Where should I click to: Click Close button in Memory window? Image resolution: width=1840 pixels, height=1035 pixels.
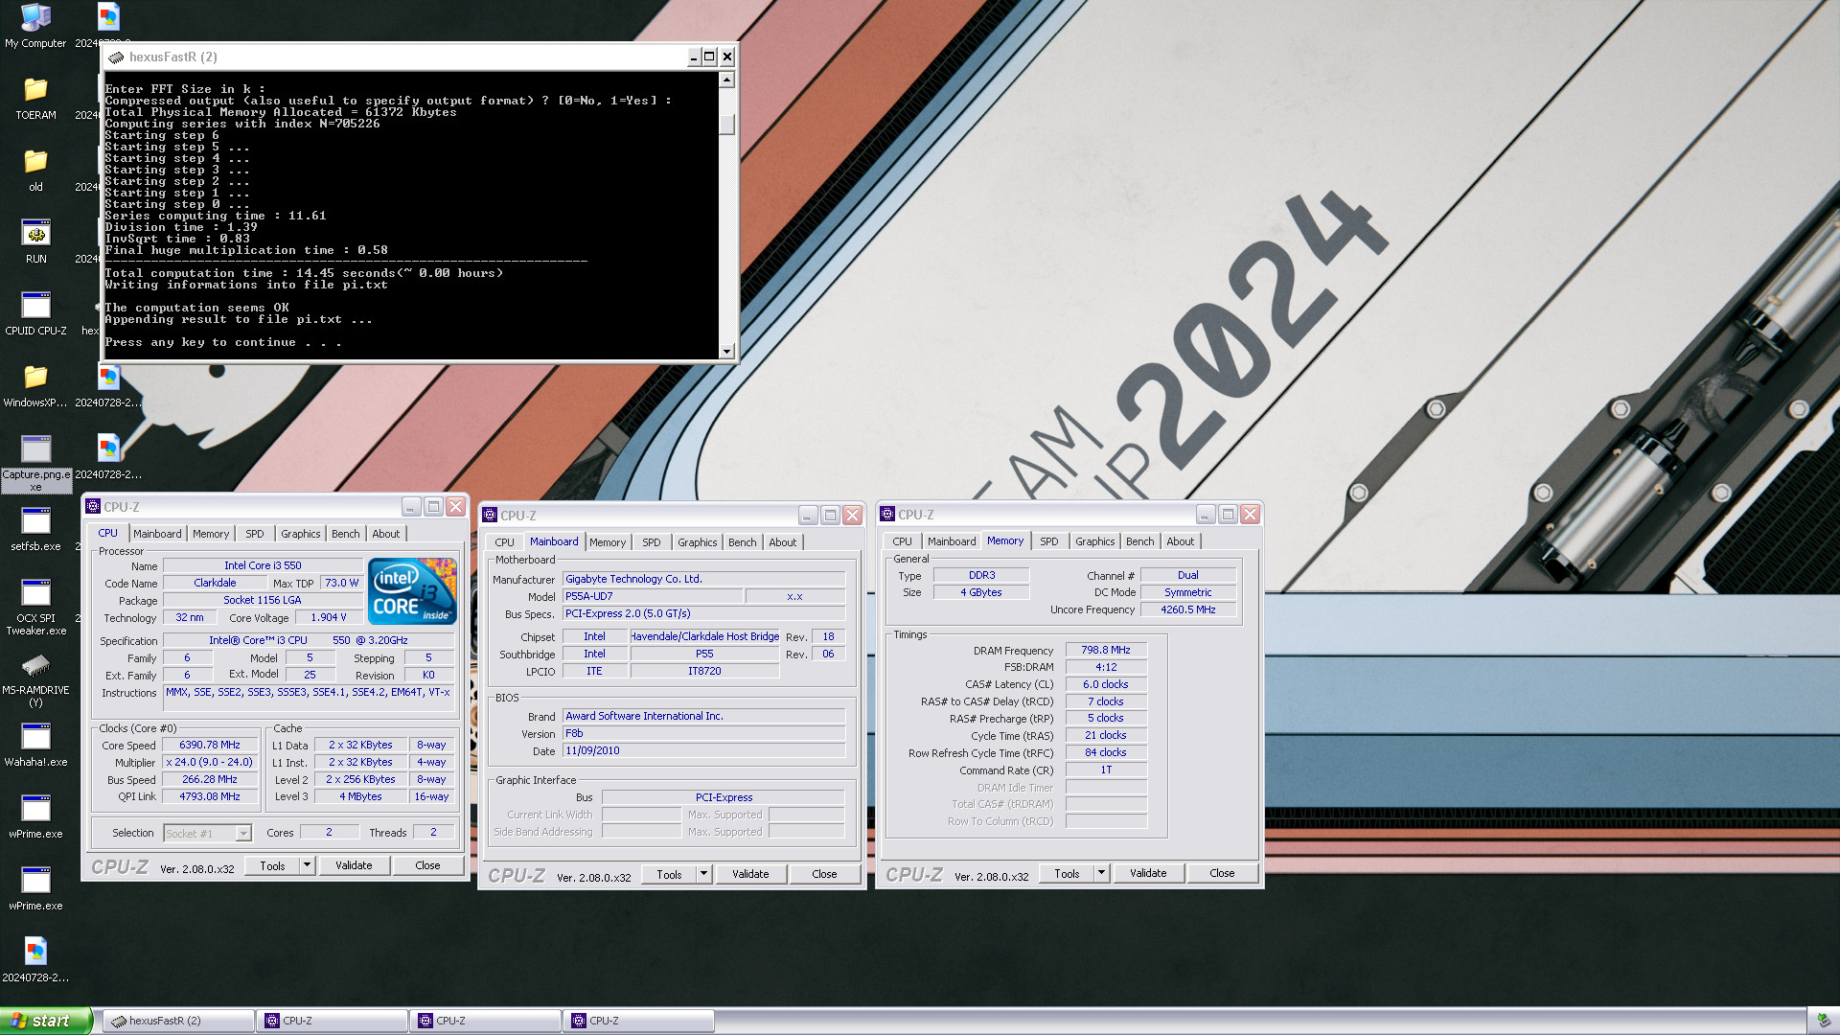click(1222, 873)
